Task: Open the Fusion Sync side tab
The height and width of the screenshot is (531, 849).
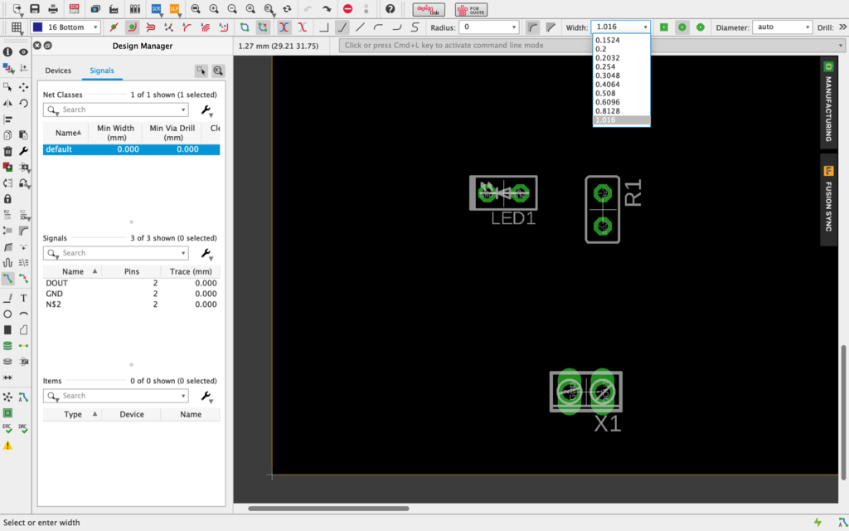Action: [828, 199]
